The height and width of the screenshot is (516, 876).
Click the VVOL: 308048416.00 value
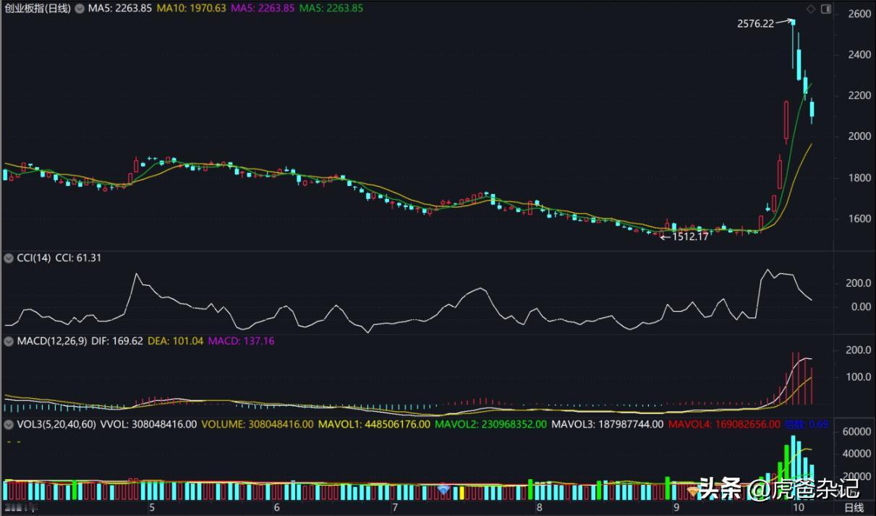148,424
